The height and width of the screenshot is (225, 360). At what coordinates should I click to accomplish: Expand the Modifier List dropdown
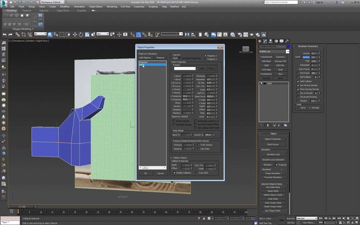pos(287,51)
